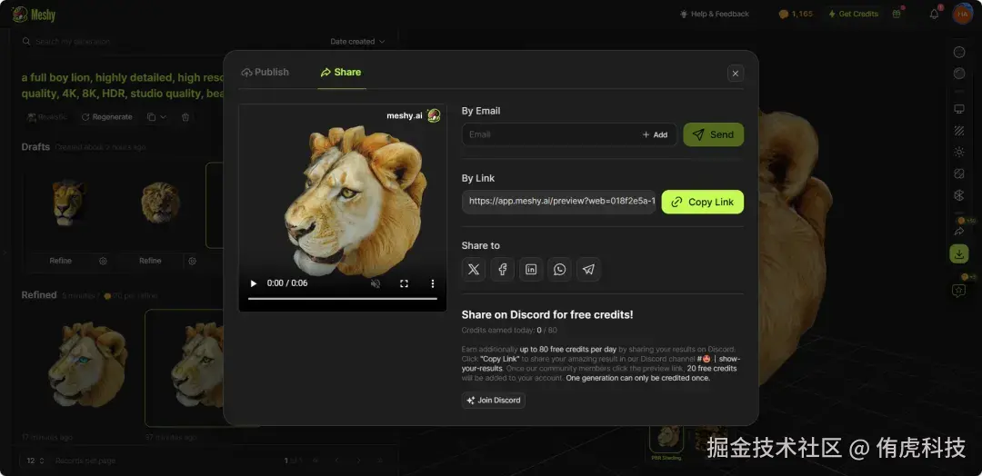Seek along the video progress bar
The image size is (982, 476).
click(343, 298)
